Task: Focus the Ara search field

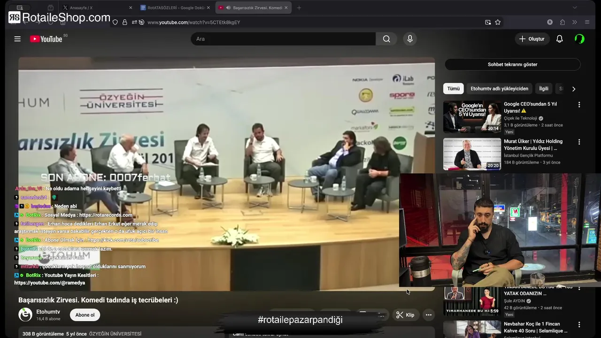Action: point(283,39)
